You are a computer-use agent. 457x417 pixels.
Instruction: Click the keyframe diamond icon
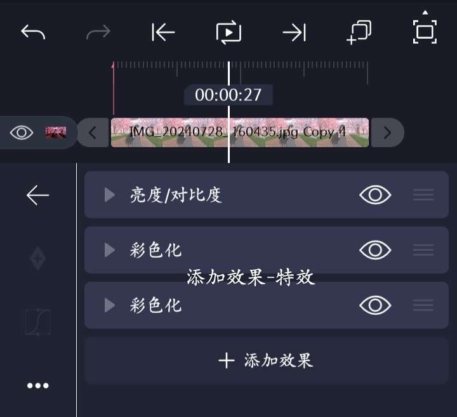(38, 258)
